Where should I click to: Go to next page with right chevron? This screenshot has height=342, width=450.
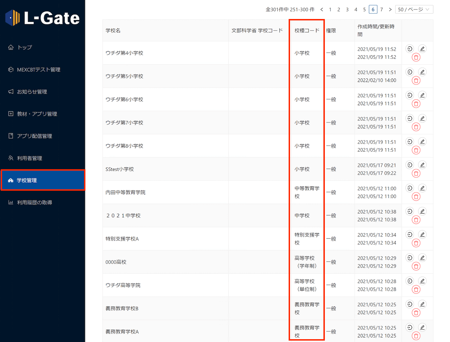click(x=390, y=9)
